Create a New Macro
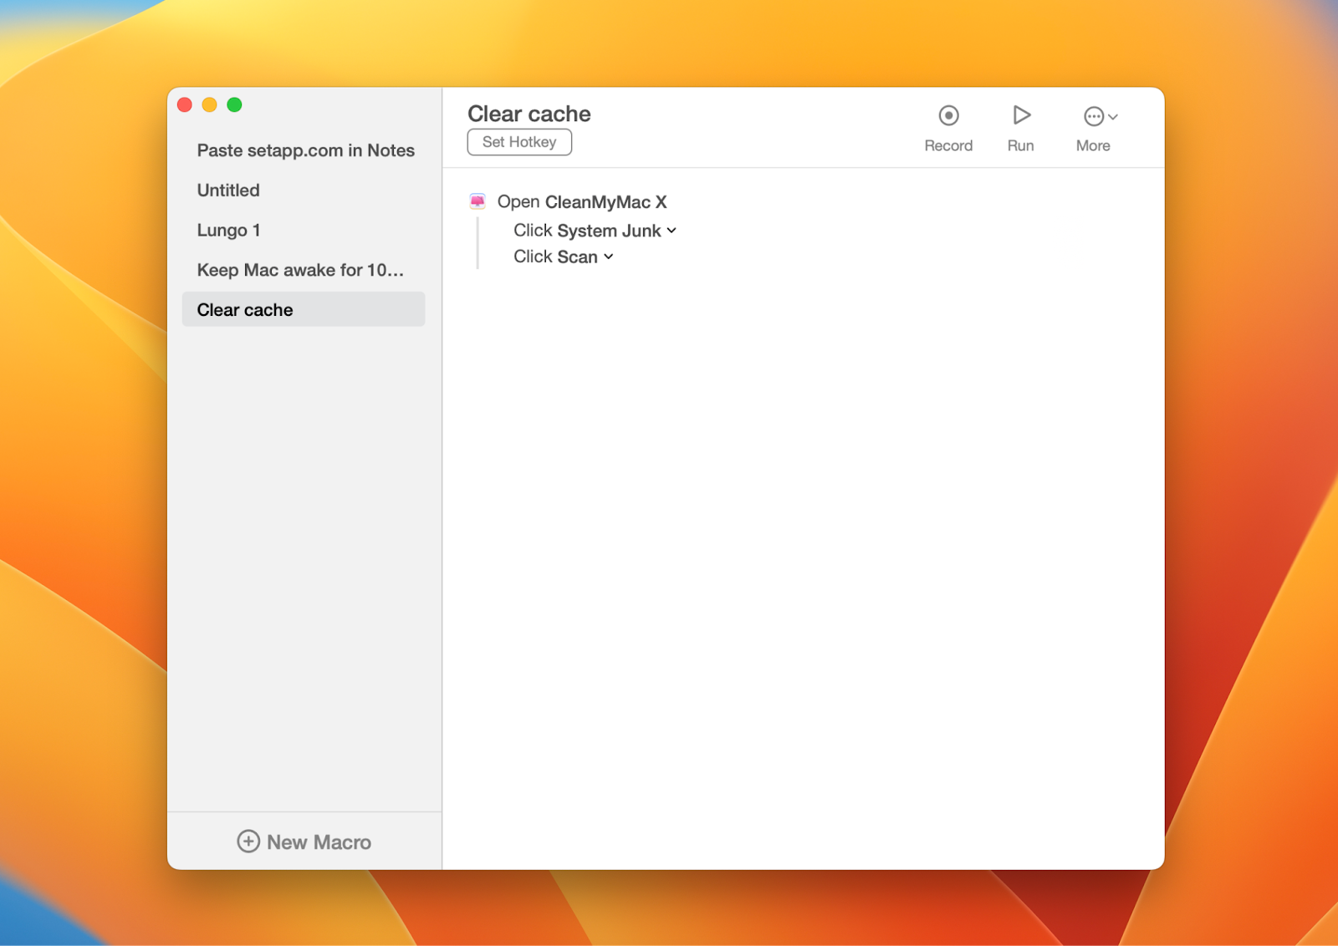This screenshot has width=1338, height=946. coord(304,842)
